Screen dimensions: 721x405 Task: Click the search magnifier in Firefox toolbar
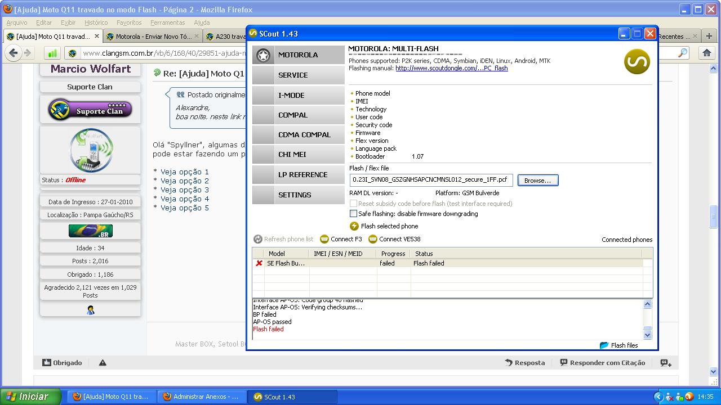click(683, 53)
